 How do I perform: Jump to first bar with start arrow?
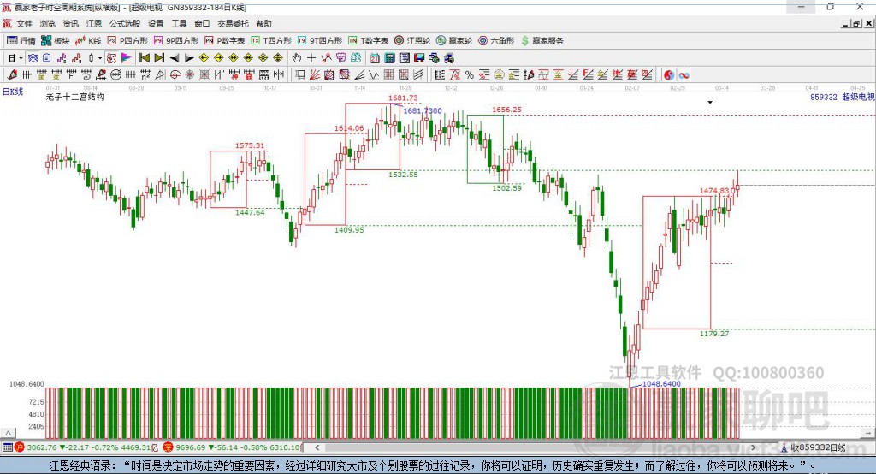tap(145, 58)
